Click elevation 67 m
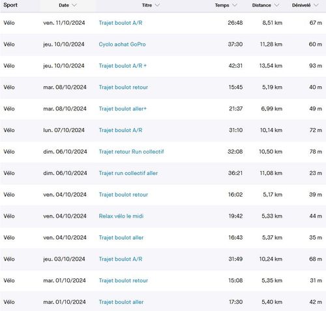This screenshot has width=326, height=311. point(316,23)
